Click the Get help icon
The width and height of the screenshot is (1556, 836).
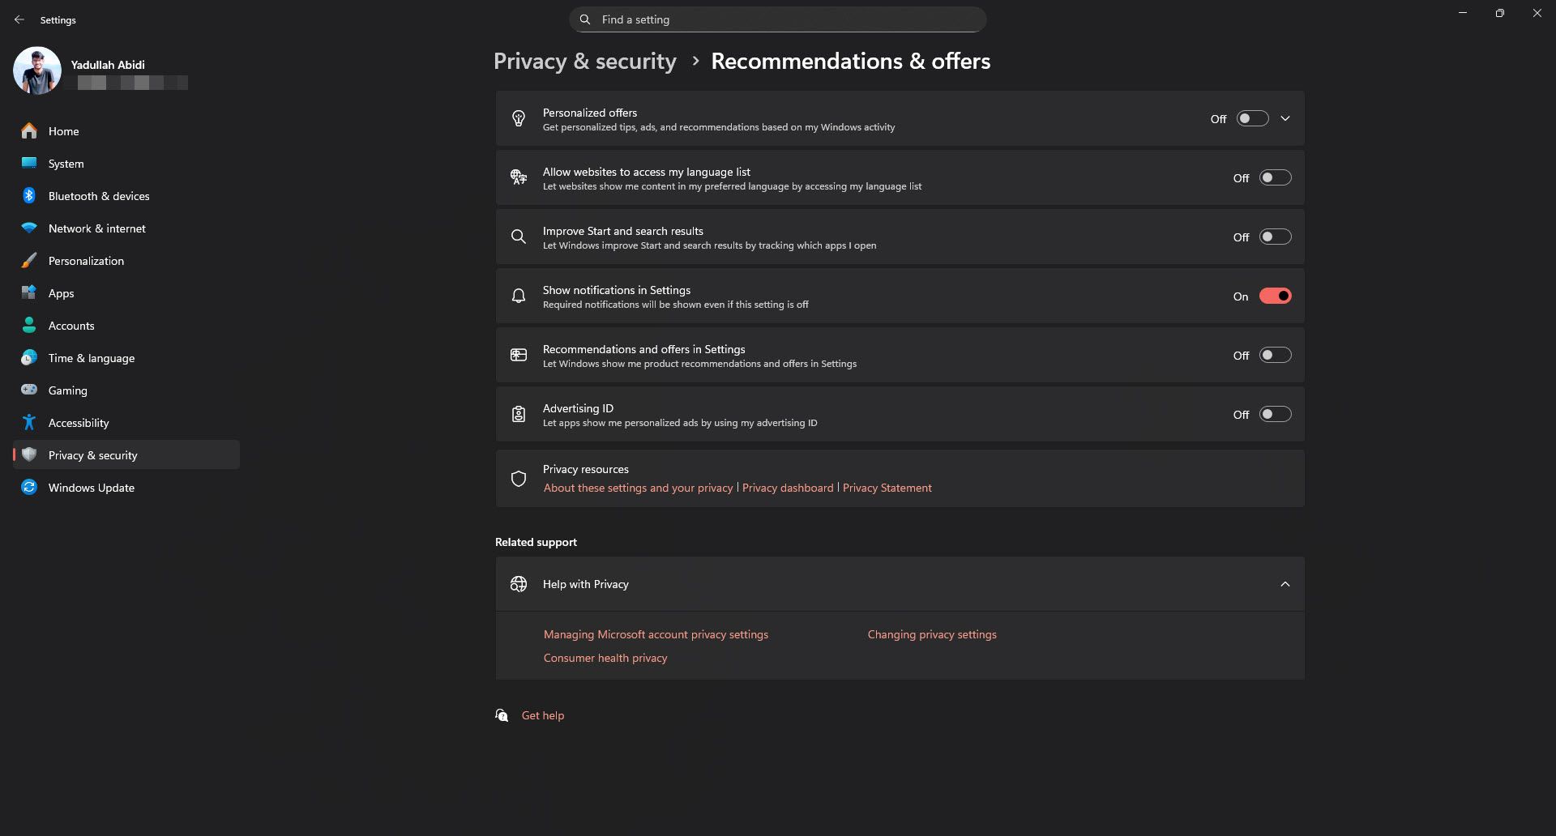tap(502, 714)
